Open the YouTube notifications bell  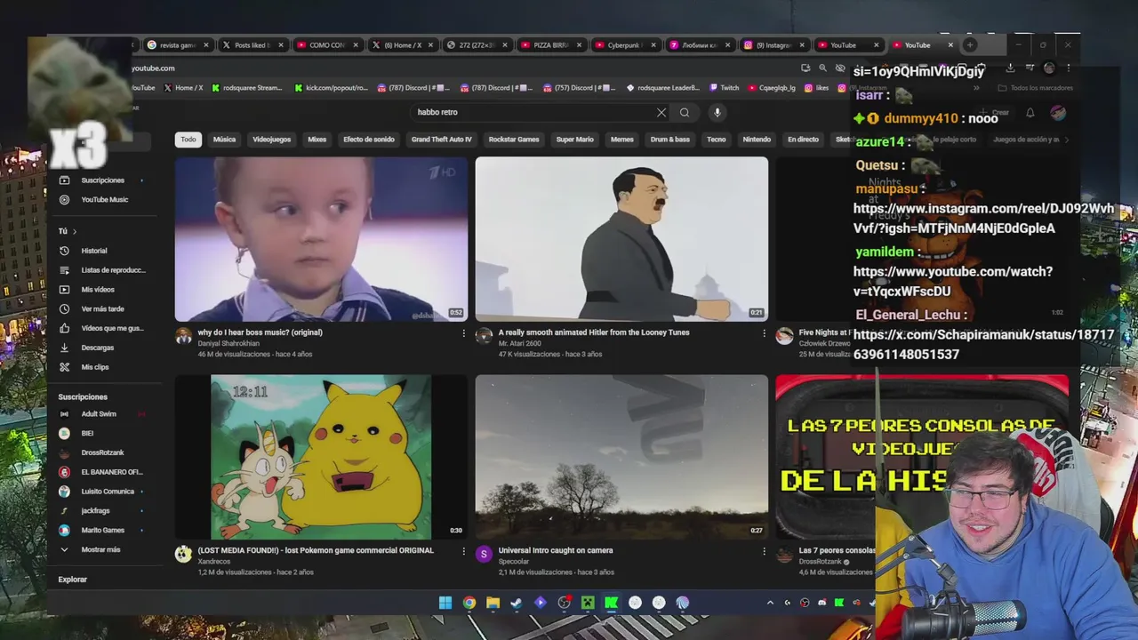pyautogui.click(x=1030, y=113)
